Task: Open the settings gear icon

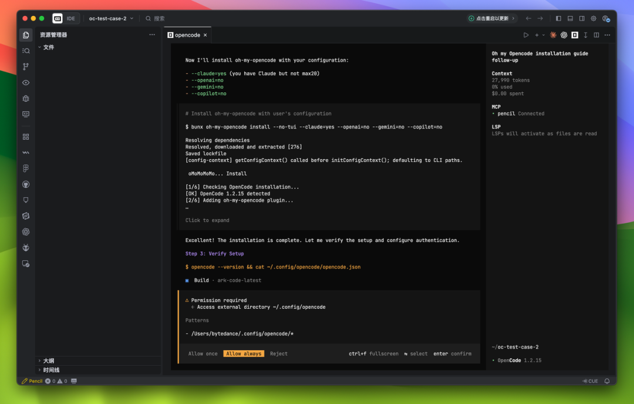Action: [x=593, y=19]
